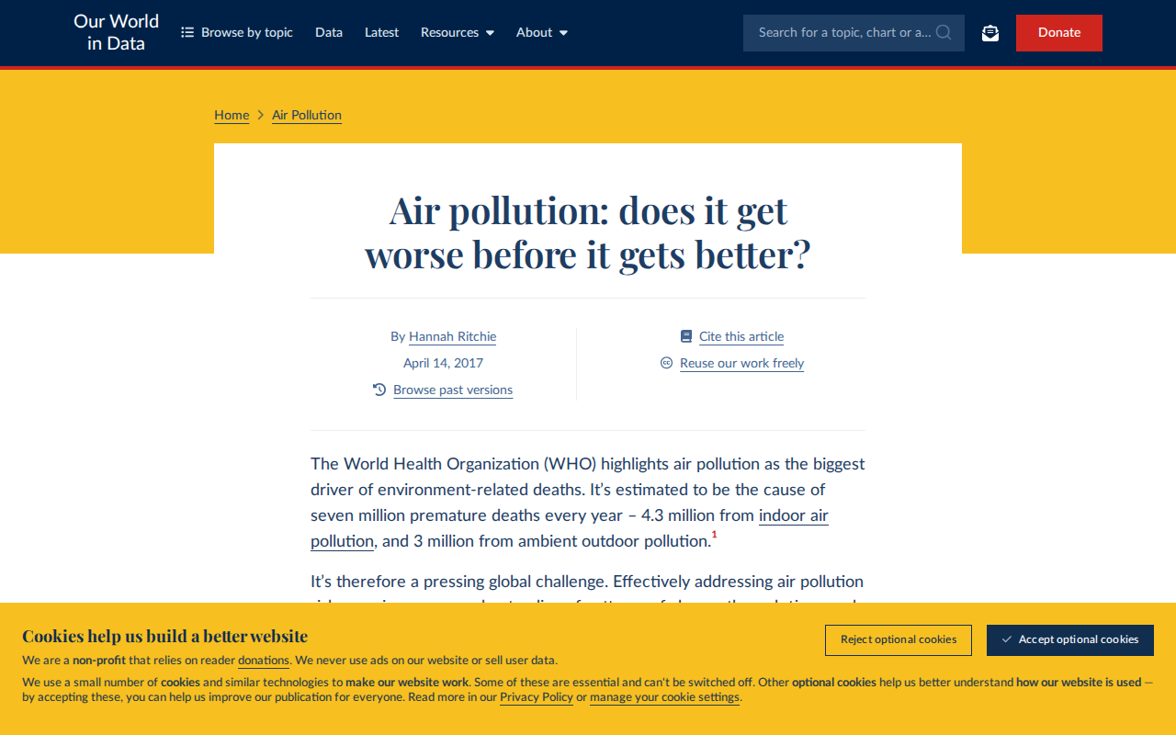Click the cookie banner heading text

165,636
